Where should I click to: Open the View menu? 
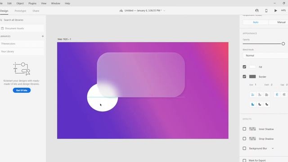click(x=44, y=3)
